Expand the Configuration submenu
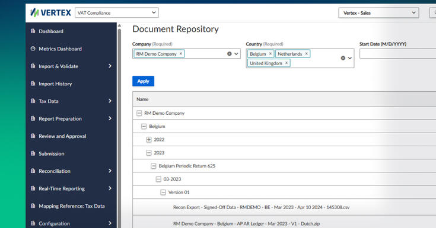Image resolution: width=436 pixels, height=228 pixels. pos(110,223)
